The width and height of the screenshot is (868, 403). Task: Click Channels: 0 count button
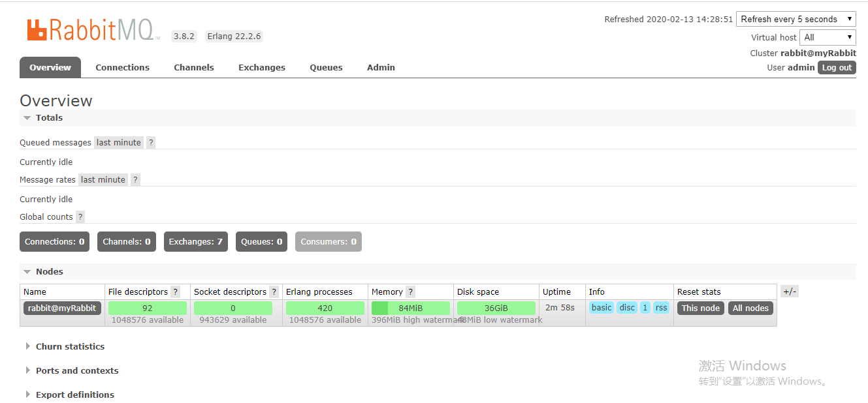tap(127, 241)
